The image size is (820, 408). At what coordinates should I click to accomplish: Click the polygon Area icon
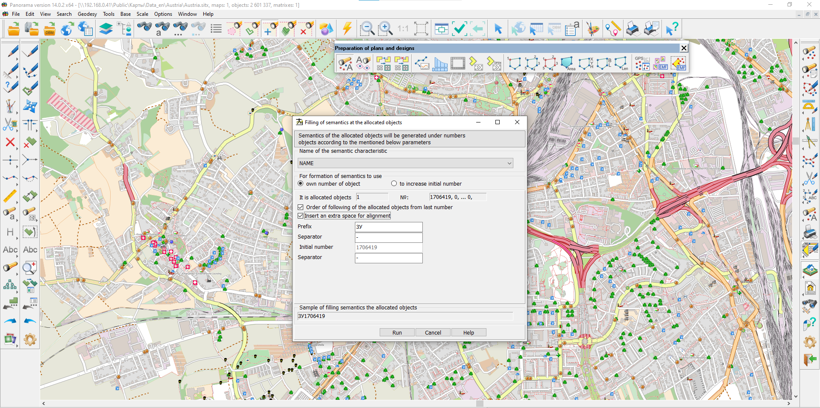568,64
